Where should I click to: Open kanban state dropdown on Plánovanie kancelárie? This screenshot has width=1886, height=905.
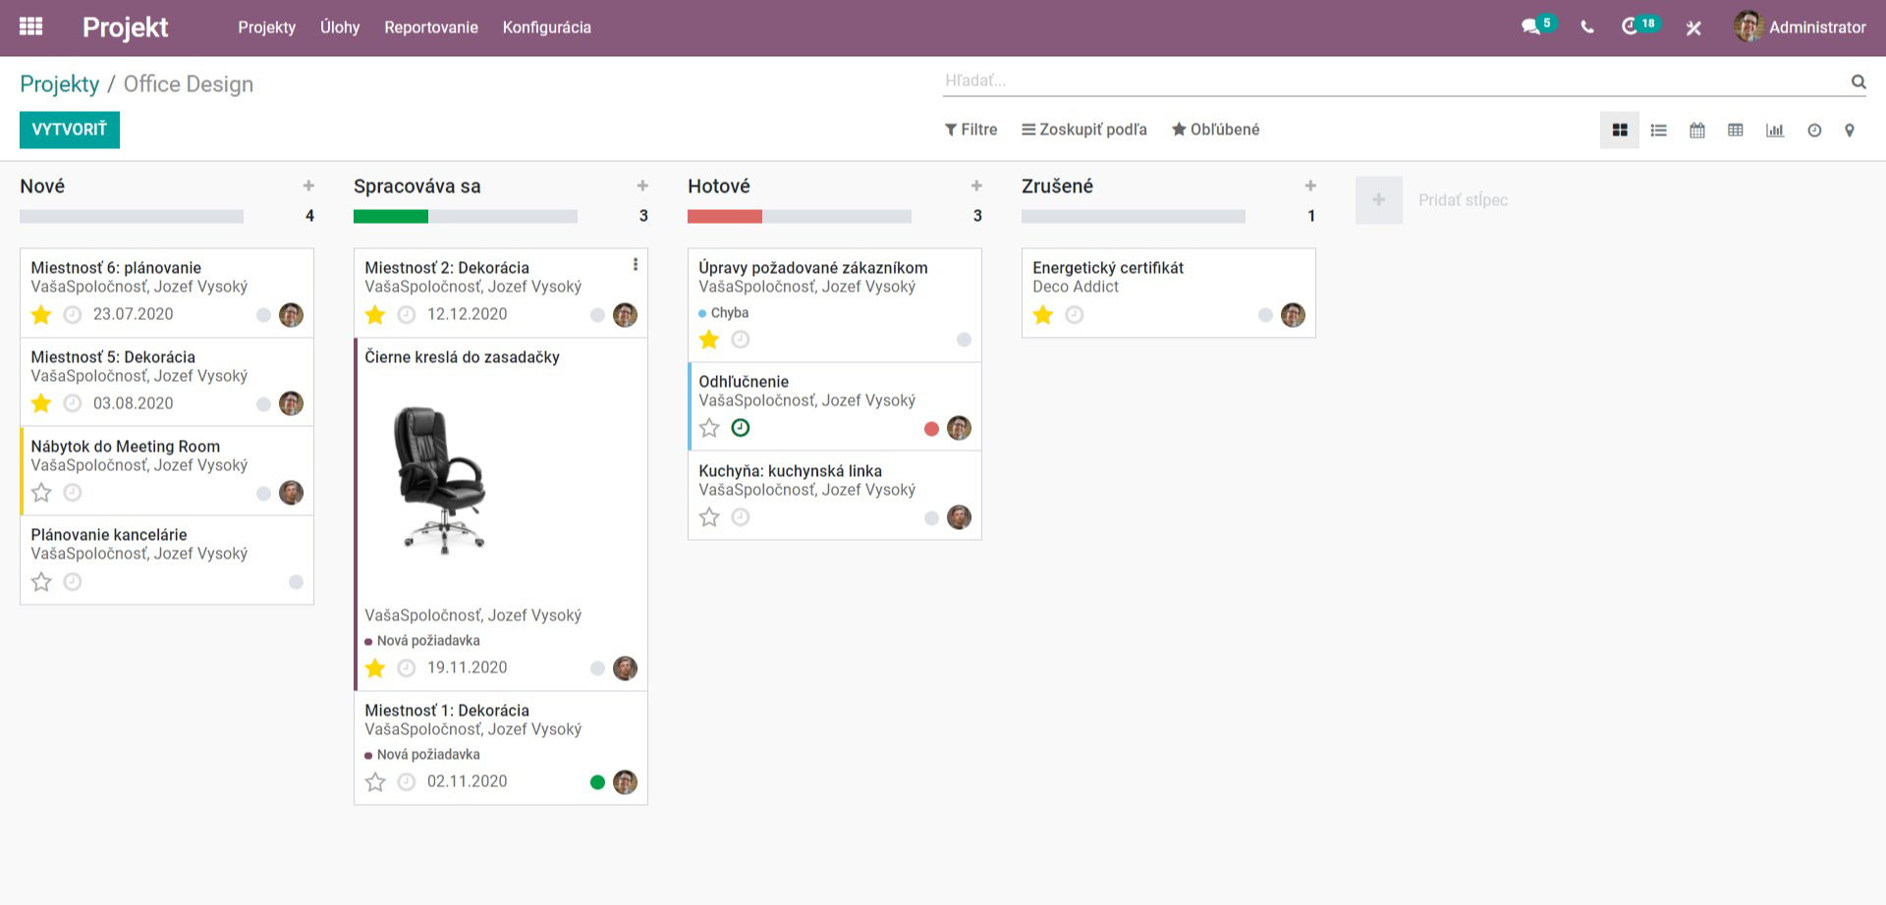tap(296, 582)
